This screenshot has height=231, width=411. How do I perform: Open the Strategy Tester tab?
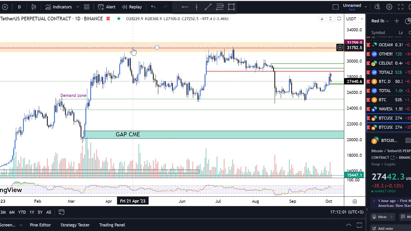(75, 225)
